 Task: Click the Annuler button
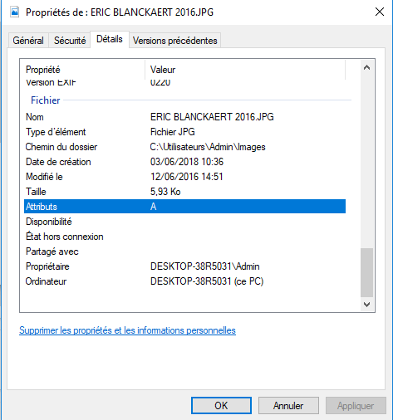point(288,406)
